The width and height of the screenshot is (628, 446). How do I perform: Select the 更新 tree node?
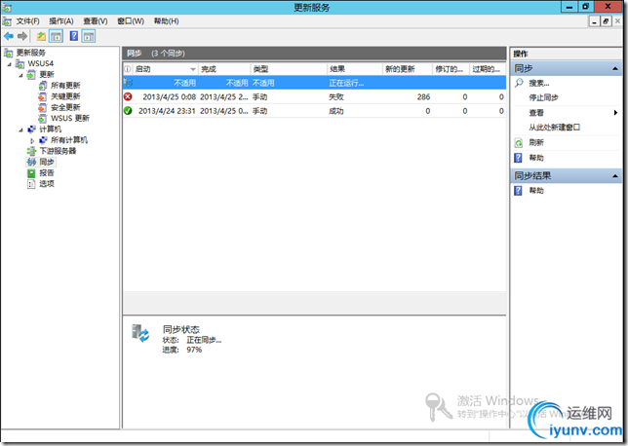(47, 74)
